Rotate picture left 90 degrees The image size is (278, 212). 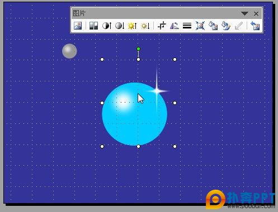click(x=175, y=26)
